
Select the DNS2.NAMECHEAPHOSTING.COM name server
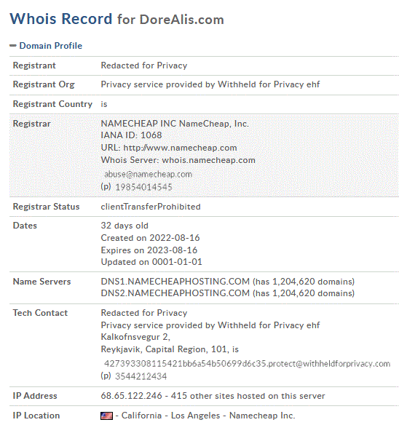[175, 293]
